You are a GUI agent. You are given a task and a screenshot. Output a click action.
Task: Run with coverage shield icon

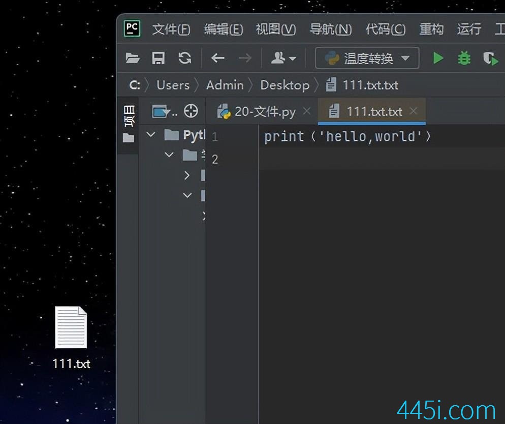(x=490, y=58)
